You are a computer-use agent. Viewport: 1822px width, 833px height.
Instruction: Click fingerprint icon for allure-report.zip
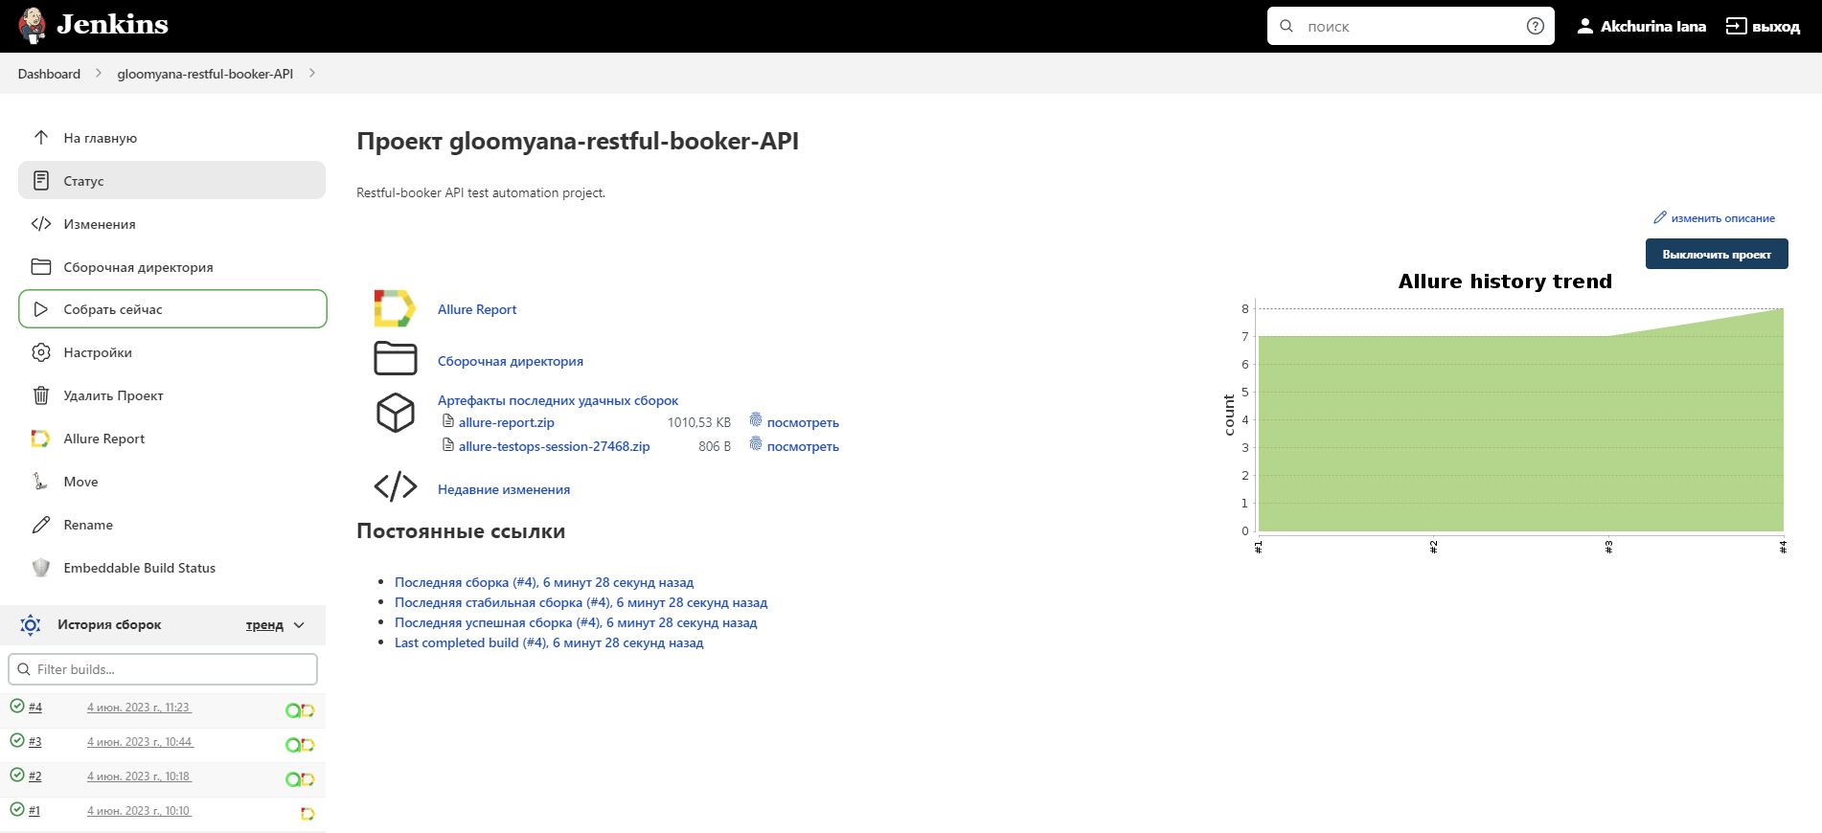(x=756, y=420)
